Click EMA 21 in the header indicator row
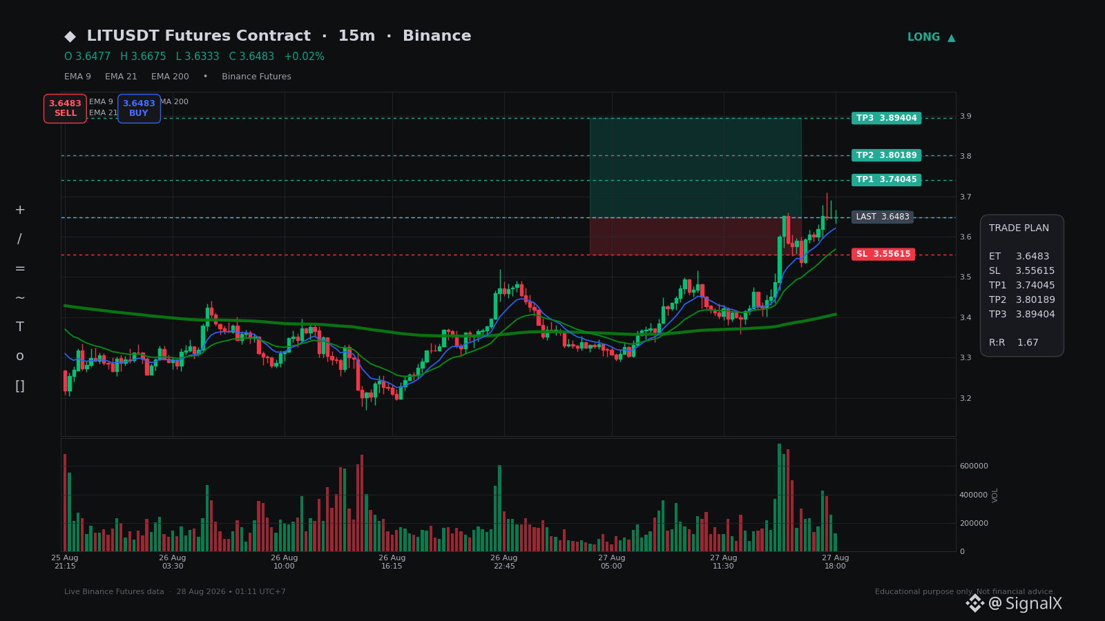The width and height of the screenshot is (1105, 621). pyautogui.click(x=121, y=77)
